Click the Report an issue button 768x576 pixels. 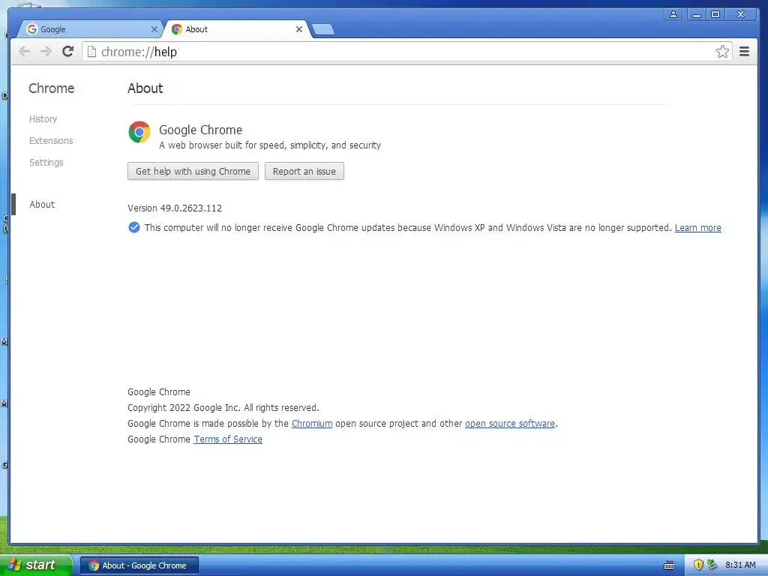click(x=304, y=172)
